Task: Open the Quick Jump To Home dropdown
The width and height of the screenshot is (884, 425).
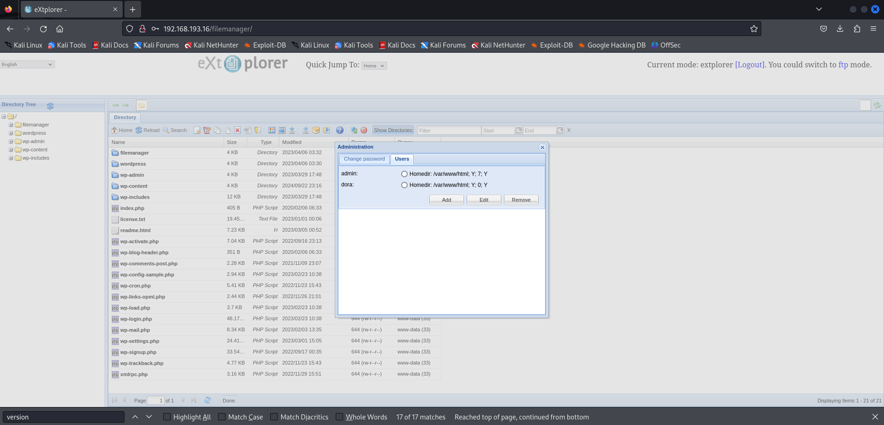Action: point(374,66)
